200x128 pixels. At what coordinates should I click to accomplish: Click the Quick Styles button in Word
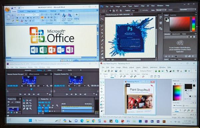[64, 17]
